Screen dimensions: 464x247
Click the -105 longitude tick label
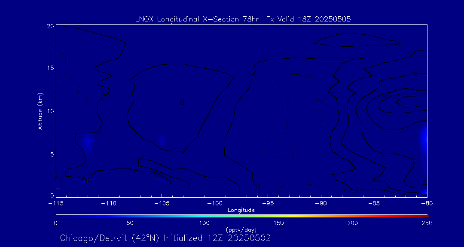pyautogui.click(x=162, y=204)
